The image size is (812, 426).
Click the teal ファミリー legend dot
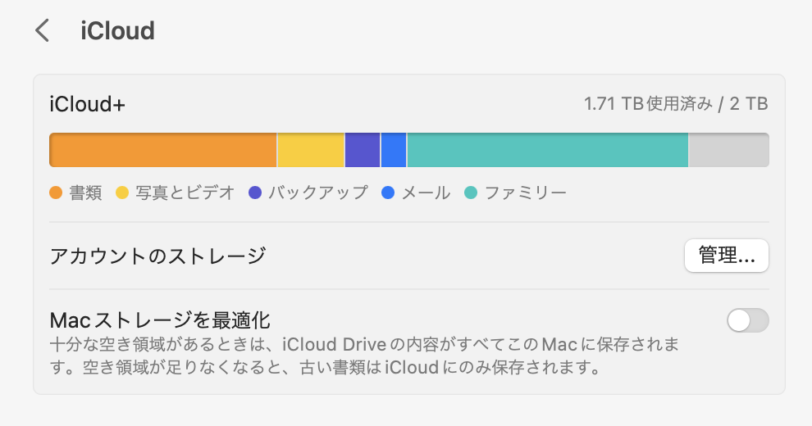tap(471, 193)
